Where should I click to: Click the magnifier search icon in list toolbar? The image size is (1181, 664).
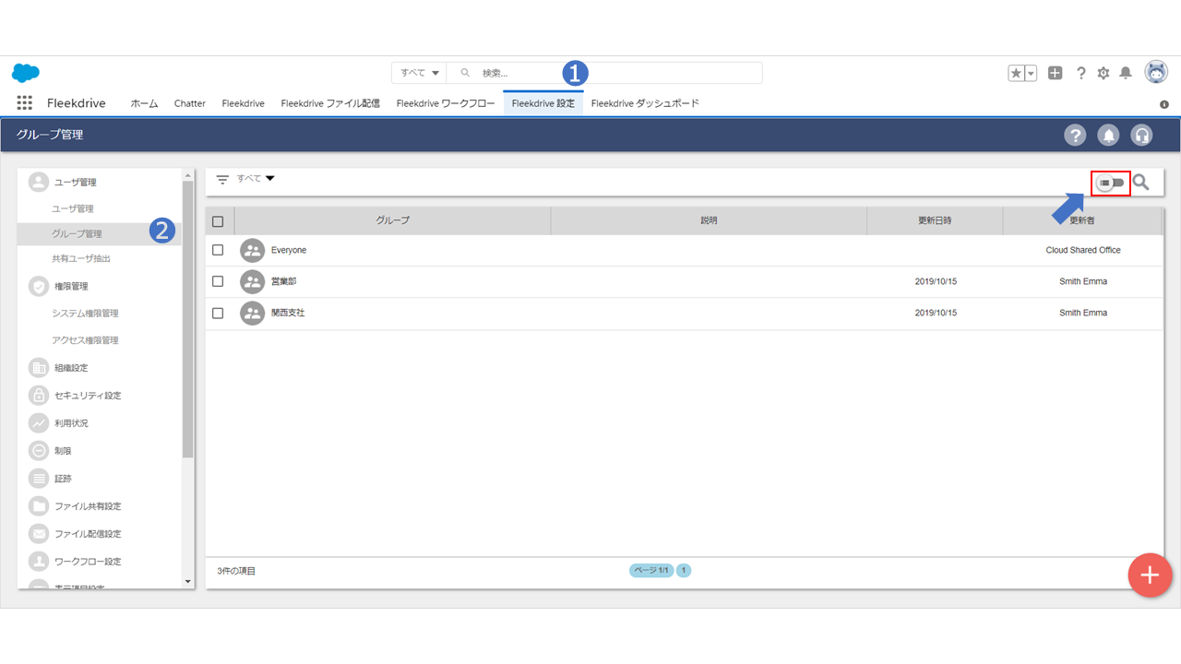pos(1141,183)
